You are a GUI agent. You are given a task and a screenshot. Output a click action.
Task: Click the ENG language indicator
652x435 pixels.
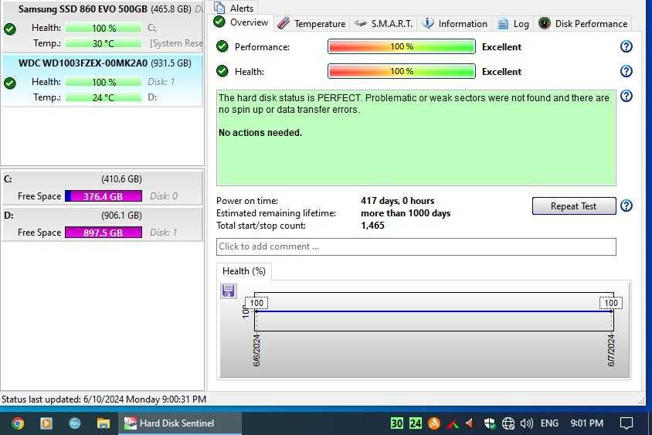click(x=549, y=423)
